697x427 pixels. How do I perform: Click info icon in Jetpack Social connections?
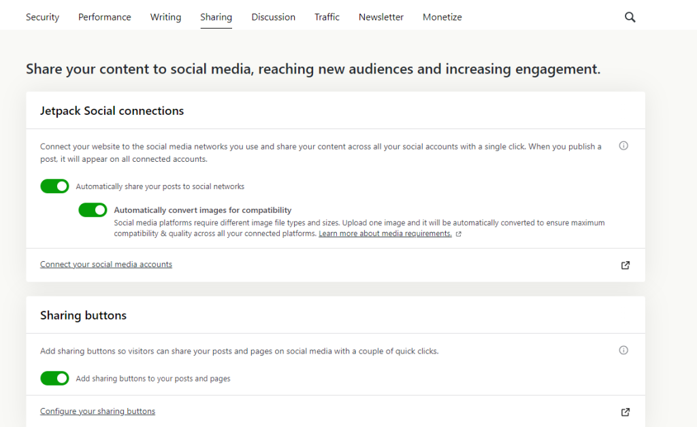[x=623, y=146]
